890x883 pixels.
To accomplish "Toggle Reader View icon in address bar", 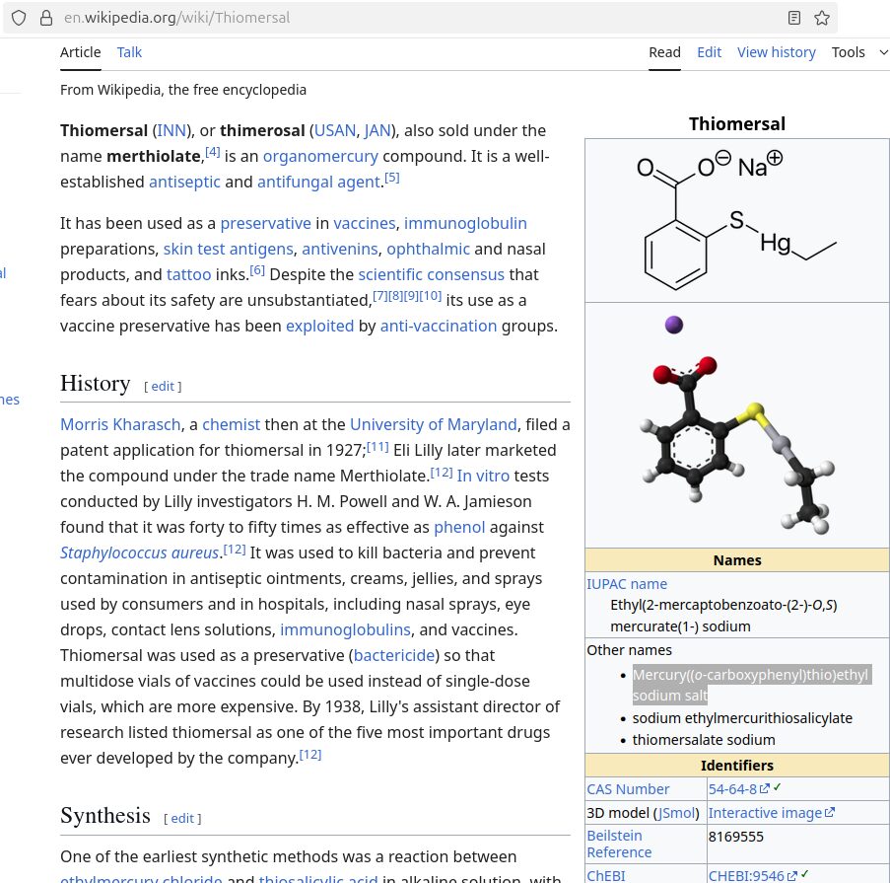I will [x=794, y=18].
